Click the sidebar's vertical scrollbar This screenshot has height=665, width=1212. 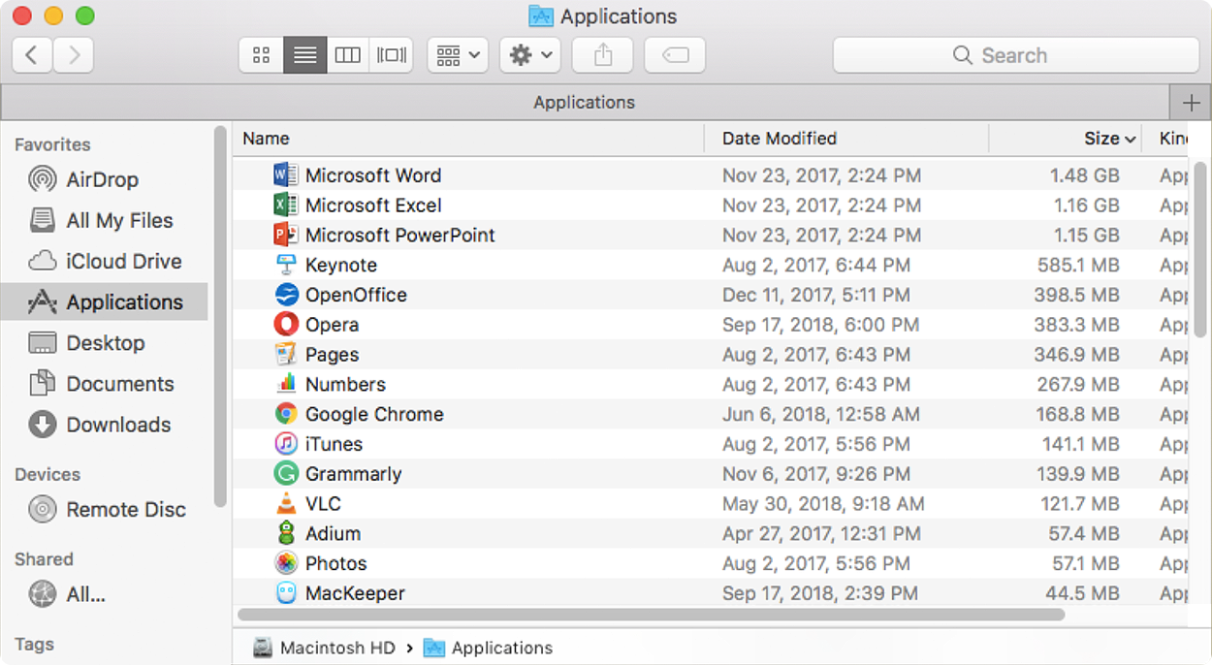[220, 316]
